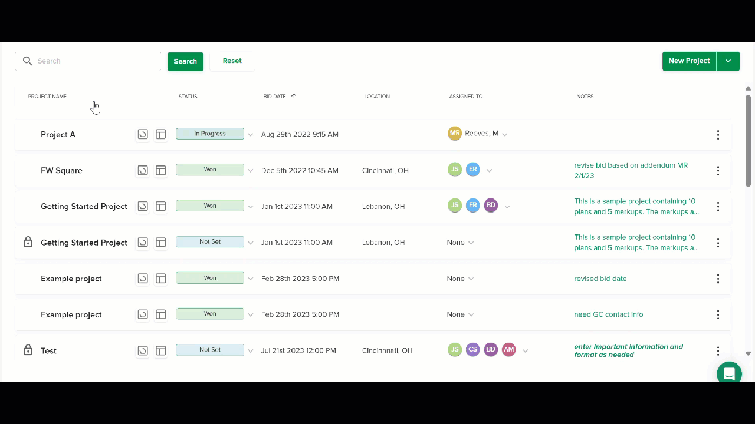Click JS avatar in FW Square row
Screen dimensions: 755x424
454,170
